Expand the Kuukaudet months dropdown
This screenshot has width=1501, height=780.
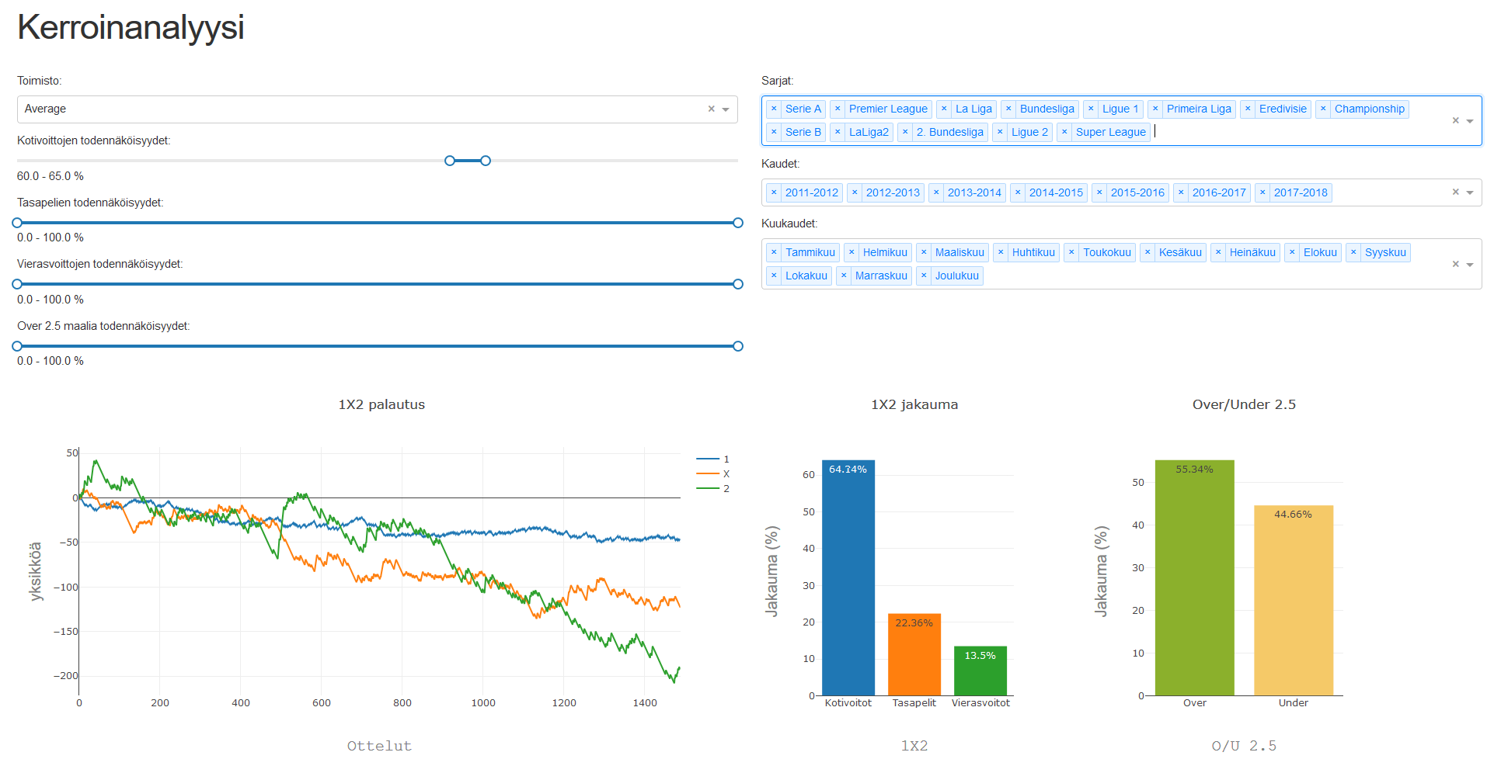tap(1470, 265)
